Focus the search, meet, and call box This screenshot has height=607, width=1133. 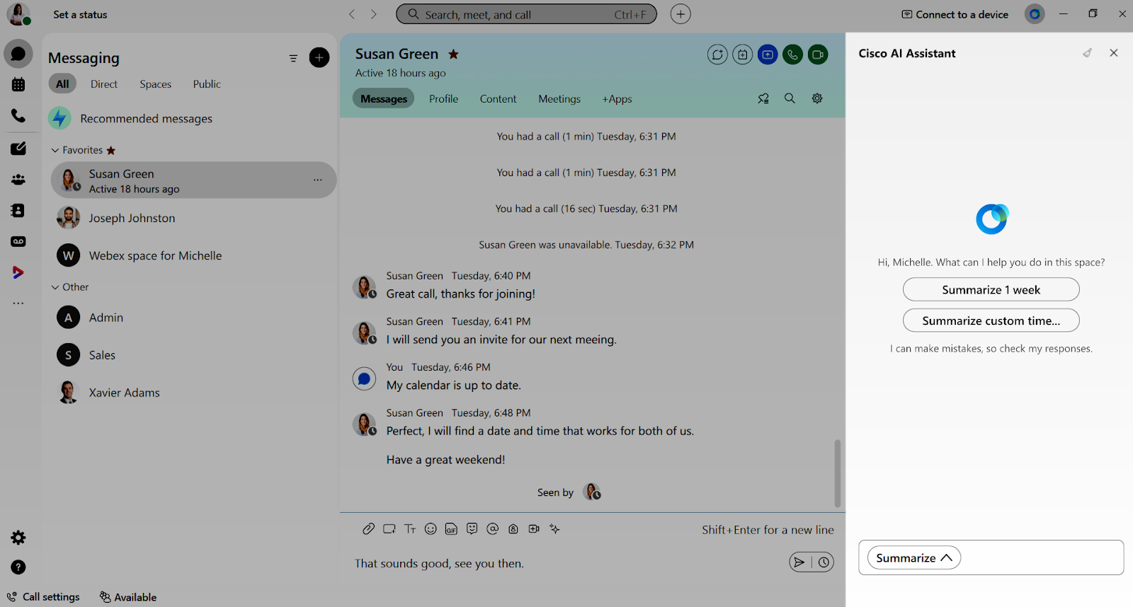(x=526, y=14)
